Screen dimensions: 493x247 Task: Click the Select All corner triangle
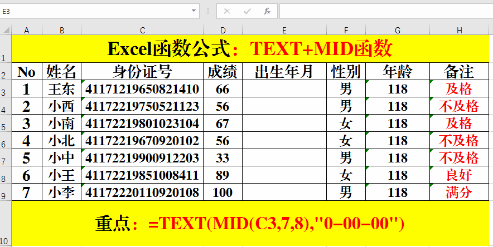pyautogui.click(x=6, y=30)
